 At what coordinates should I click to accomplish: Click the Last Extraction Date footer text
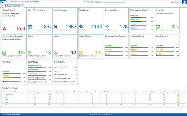click(x=101, y=114)
